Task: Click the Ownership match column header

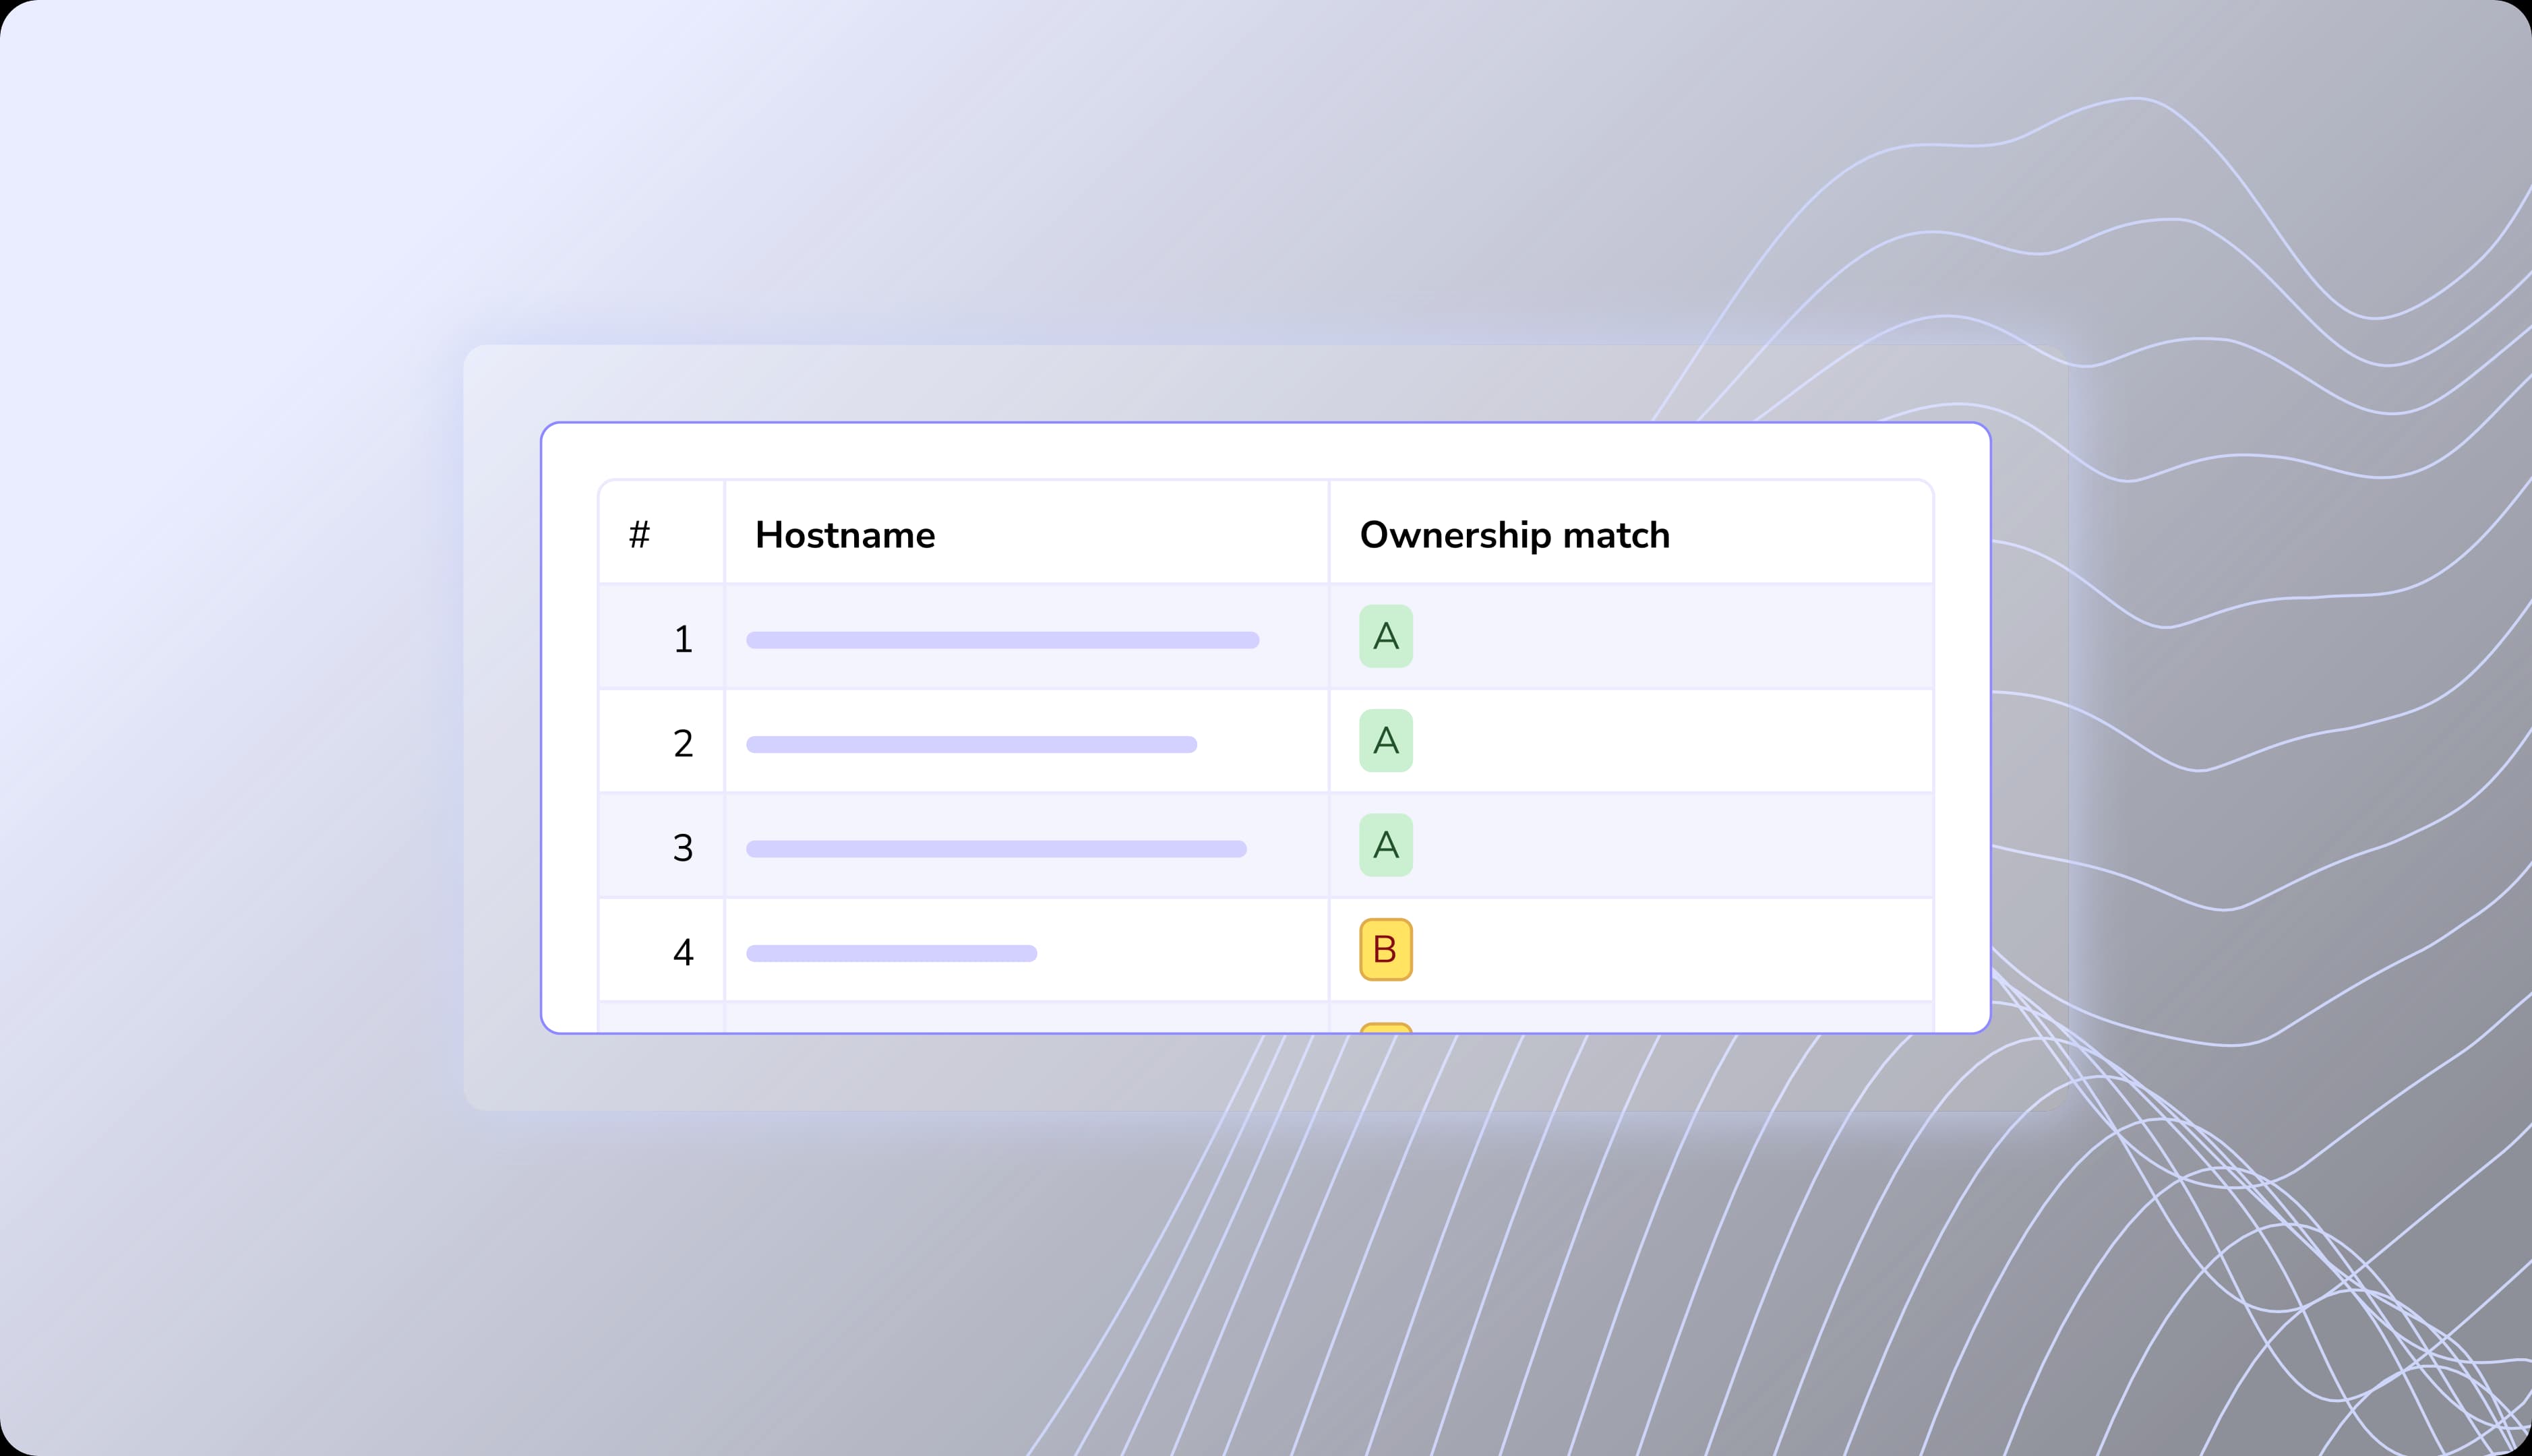Action: coord(1514,535)
